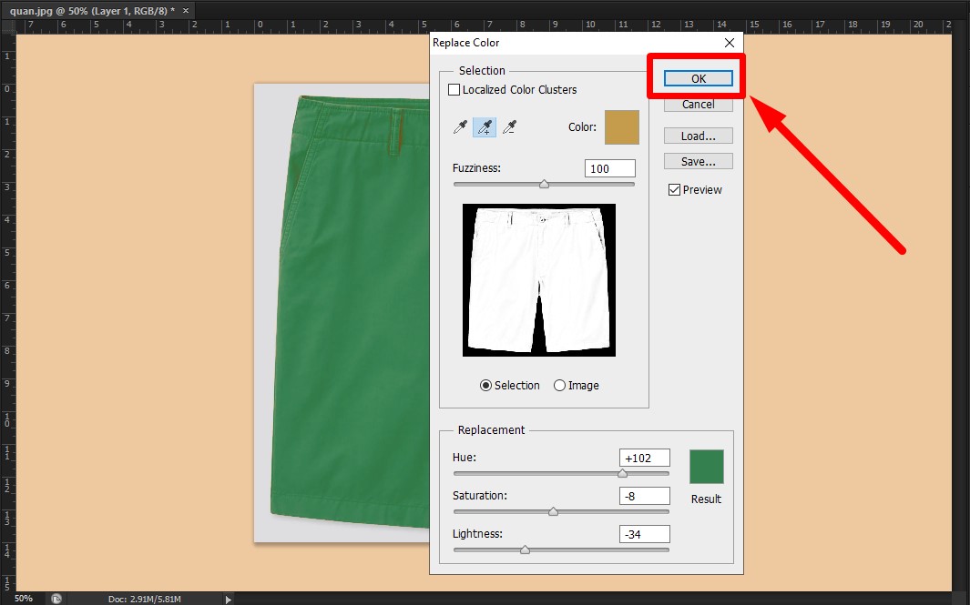Image resolution: width=970 pixels, height=605 pixels.
Task: Click the selection preview thumbnail
Action: coord(538,279)
